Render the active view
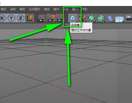Viewport: 132px width, 103px height. pos(42,18)
